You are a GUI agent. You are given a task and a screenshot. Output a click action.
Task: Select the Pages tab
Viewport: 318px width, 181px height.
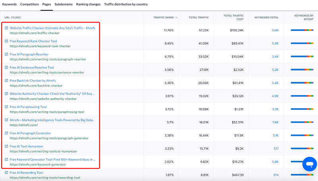47,4
